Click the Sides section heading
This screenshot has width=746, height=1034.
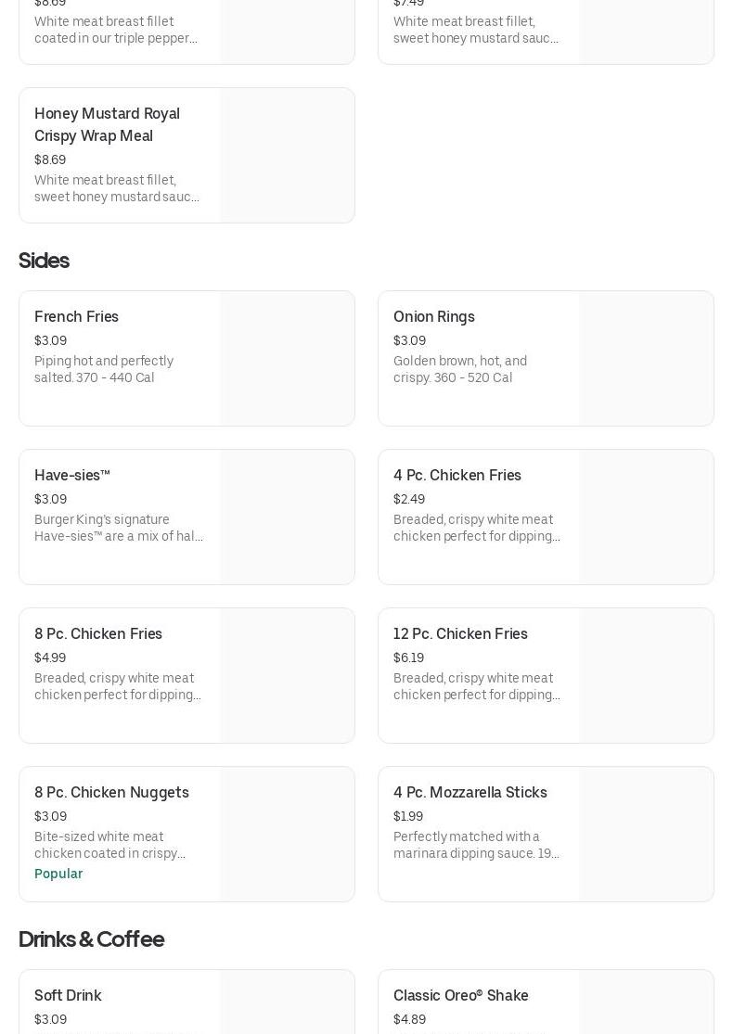click(44, 261)
